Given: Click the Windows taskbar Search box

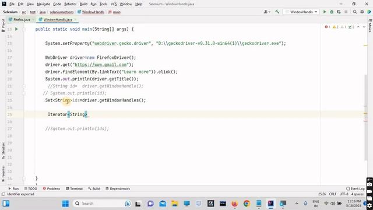Looking at the screenshot, I should (103, 204).
